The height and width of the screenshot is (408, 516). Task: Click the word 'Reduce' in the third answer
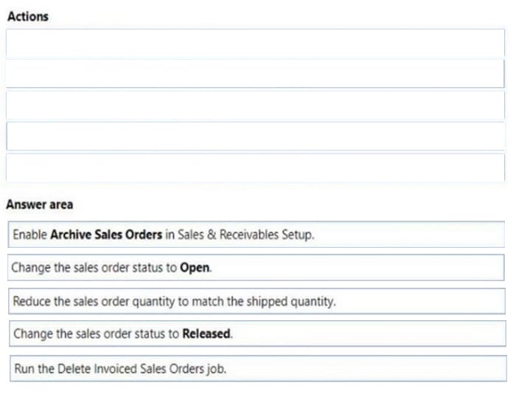tap(31, 301)
